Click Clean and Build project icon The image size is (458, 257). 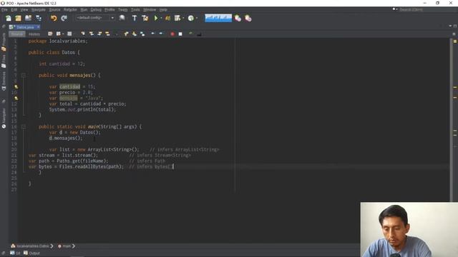[x=145, y=18]
